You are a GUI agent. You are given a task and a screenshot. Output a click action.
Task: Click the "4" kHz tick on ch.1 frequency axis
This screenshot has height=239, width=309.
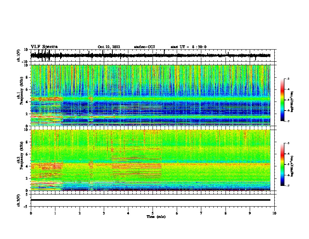click(27, 102)
